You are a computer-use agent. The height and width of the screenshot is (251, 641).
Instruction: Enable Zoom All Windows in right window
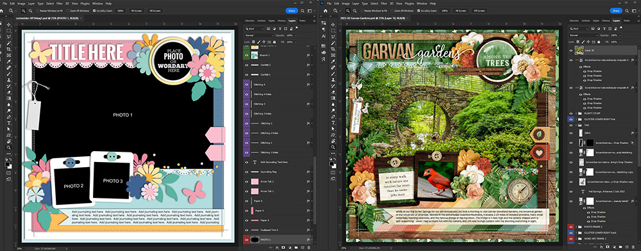[x=392, y=11]
